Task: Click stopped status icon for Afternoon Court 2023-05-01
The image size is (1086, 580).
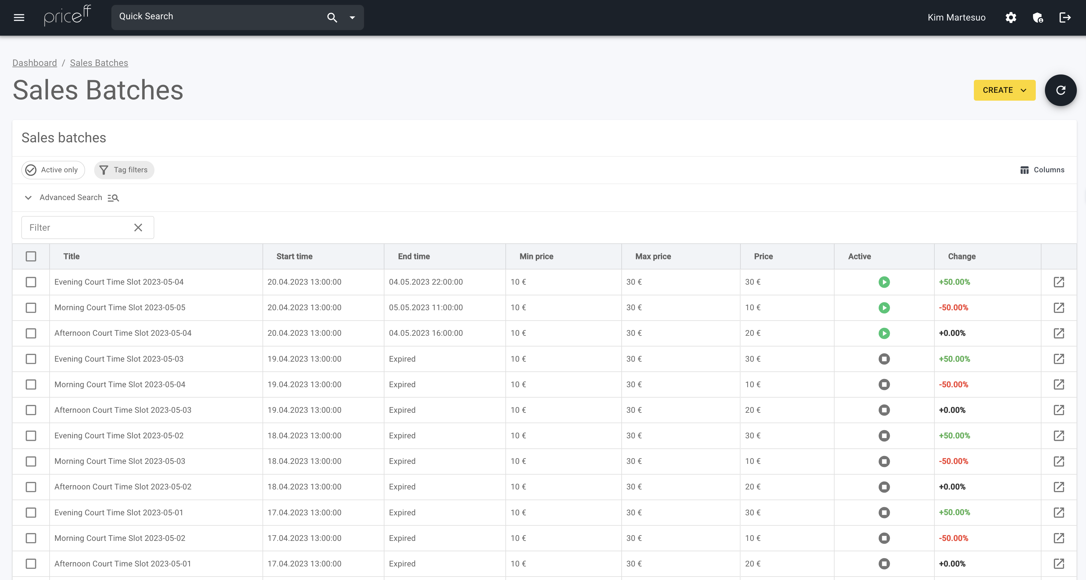Action: click(884, 564)
